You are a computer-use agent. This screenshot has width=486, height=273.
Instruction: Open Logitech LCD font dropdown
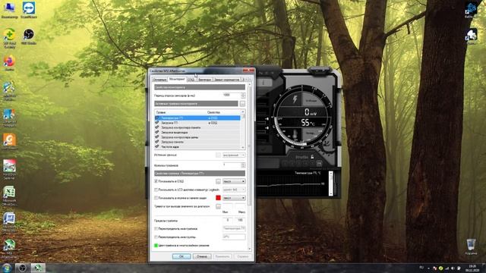(x=234, y=190)
